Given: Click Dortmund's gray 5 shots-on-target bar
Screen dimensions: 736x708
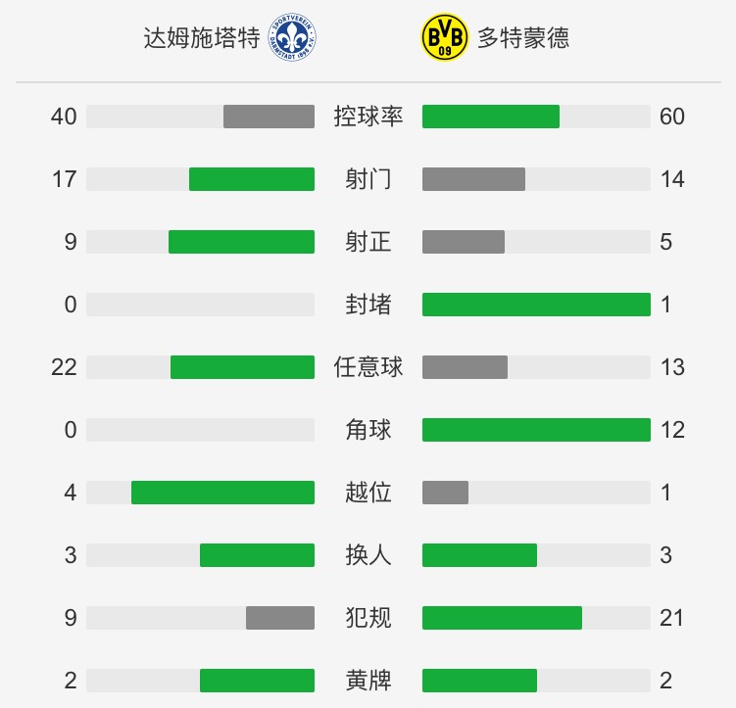Looking at the screenshot, I should [x=464, y=242].
